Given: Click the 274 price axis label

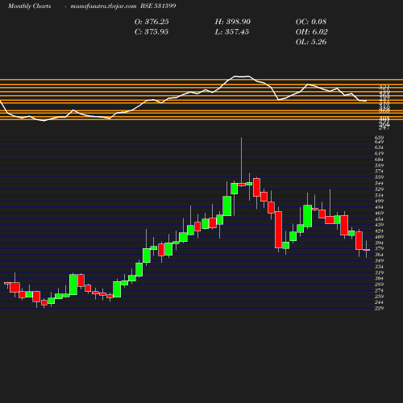Looking at the screenshot, I should (379, 291).
